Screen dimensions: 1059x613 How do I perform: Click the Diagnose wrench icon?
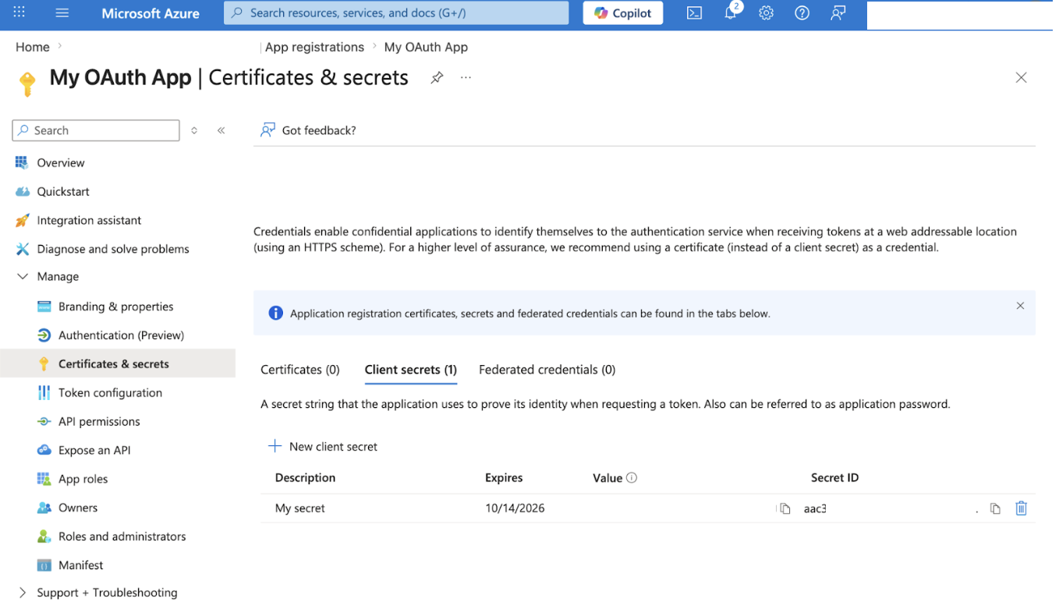(x=22, y=249)
